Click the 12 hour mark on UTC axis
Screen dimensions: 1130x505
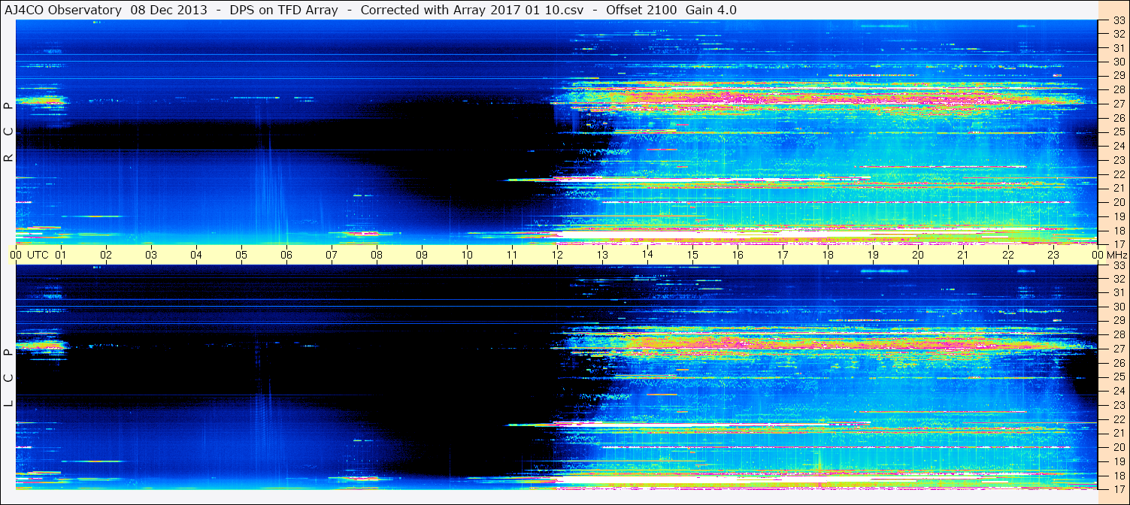coord(557,255)
